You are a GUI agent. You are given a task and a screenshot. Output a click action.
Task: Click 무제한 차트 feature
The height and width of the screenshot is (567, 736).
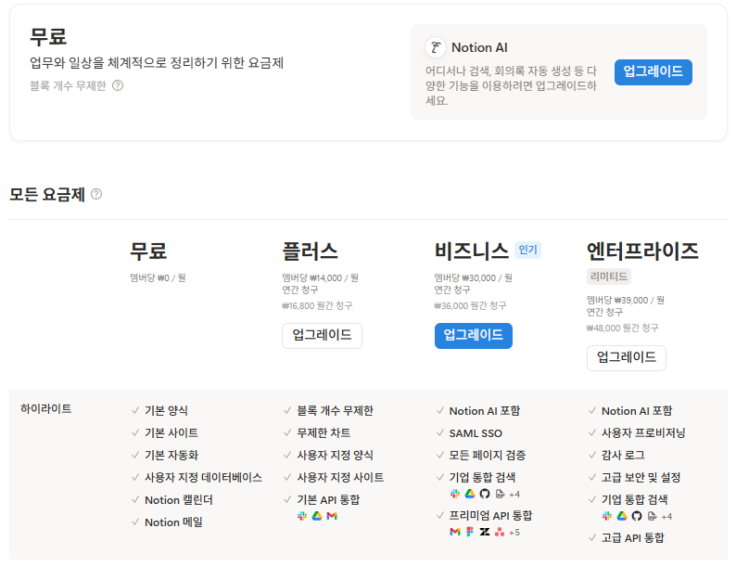(324, 432)
